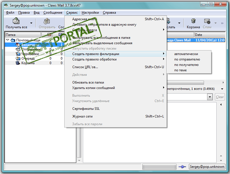Viewport: 230px width, 174px height.
Task: Click the Корзина folder tree icon
Action: [18, 63]
